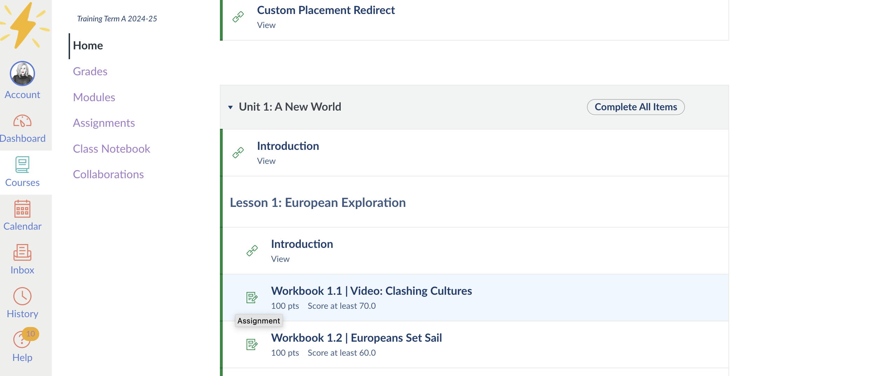Image resolution: width=886 pixels, height=376 pixels.
Task: Open Workbook 1.1 Video: Clashing Cultures link
Action: pos(371,291)
